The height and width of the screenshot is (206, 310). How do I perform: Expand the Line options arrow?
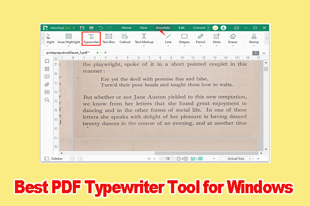coord(168,46)
